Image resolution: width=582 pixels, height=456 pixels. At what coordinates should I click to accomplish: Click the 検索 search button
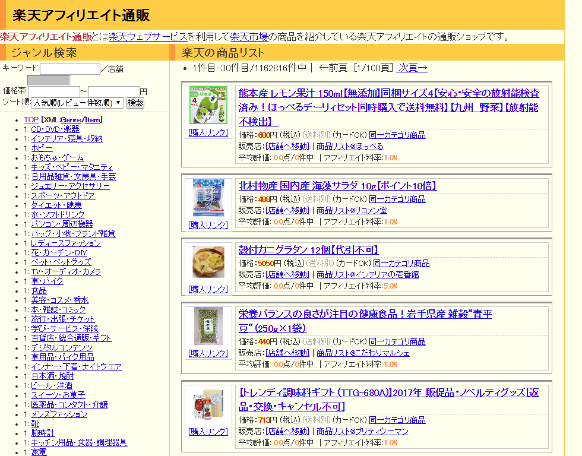click(135, 103)
